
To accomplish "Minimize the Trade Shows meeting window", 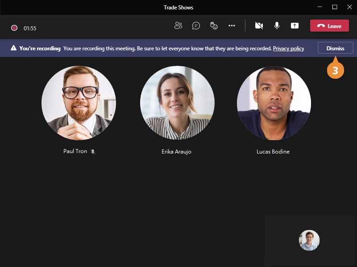I will pos(320,7).
